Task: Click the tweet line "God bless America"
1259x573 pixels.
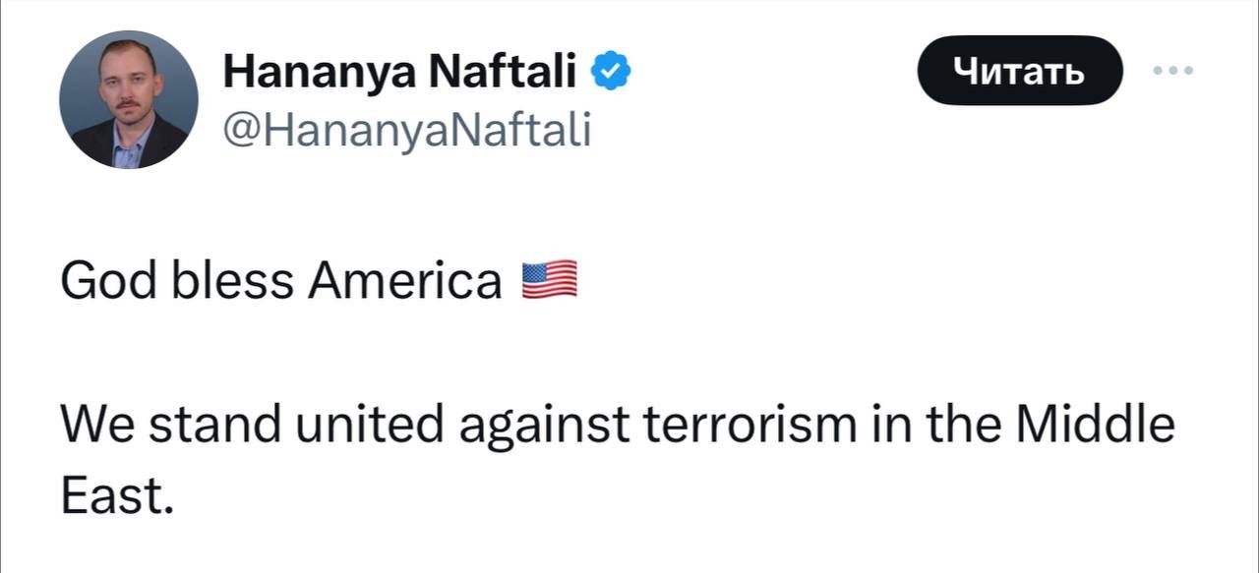Action: 280,282
